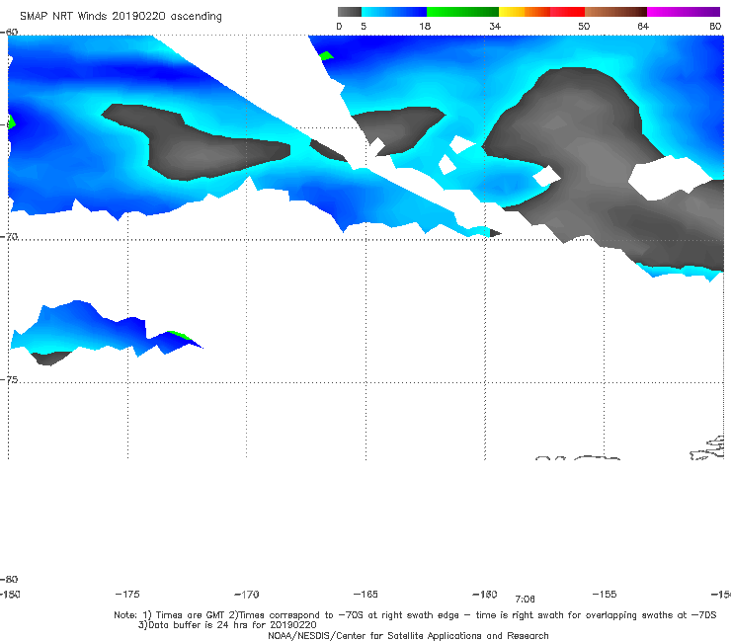This screenshot has width=731, height=642.
Task: Click the swath time stamp "7:08"
Action: tap(525, 600)
